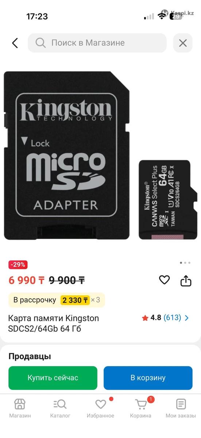This screenshot has width=201, height=438.
Task: Share the product via share icon
Action: click(186, 280)
